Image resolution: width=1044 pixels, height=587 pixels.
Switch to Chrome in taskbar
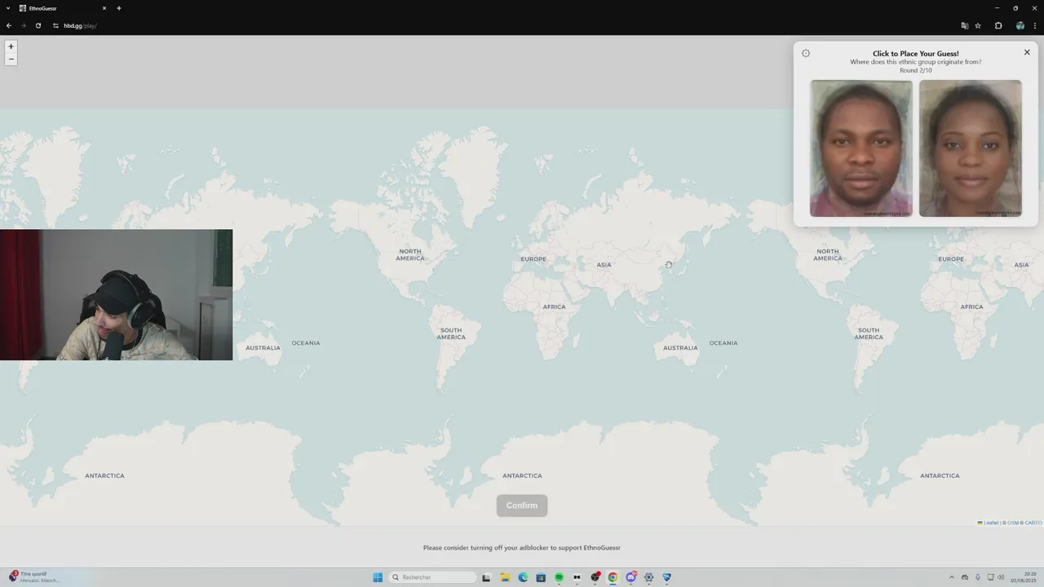[x=613, y=577]
